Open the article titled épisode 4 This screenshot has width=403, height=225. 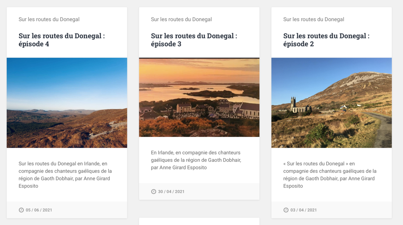[62, 40]
